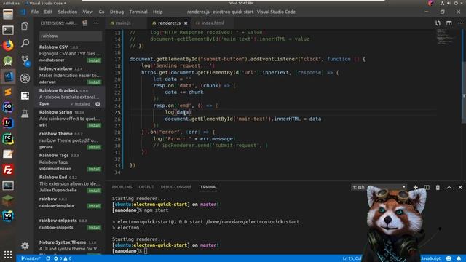Open changes compare icon in editor toolbar
This screenshot has width=466, height=262.
(438, 23)
